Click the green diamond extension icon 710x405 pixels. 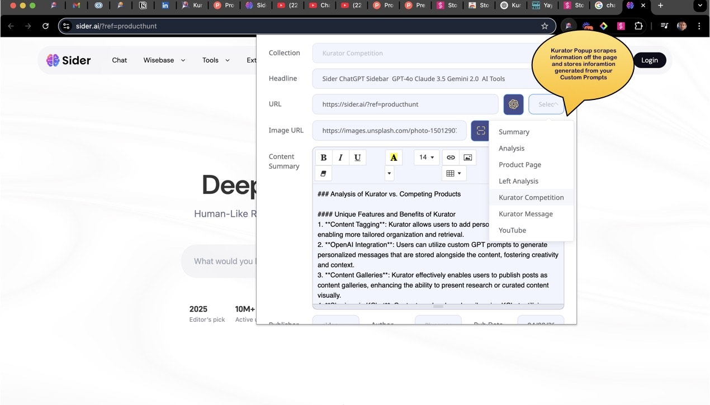604,26
